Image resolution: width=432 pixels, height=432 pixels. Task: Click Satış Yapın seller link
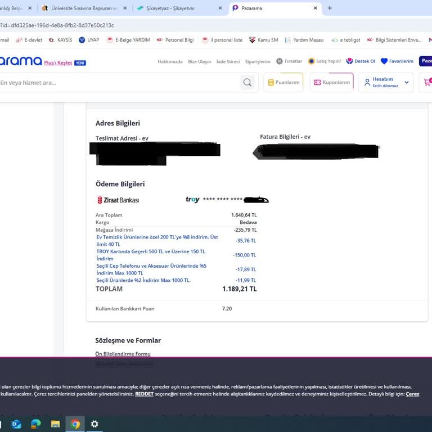pos(324,61)
